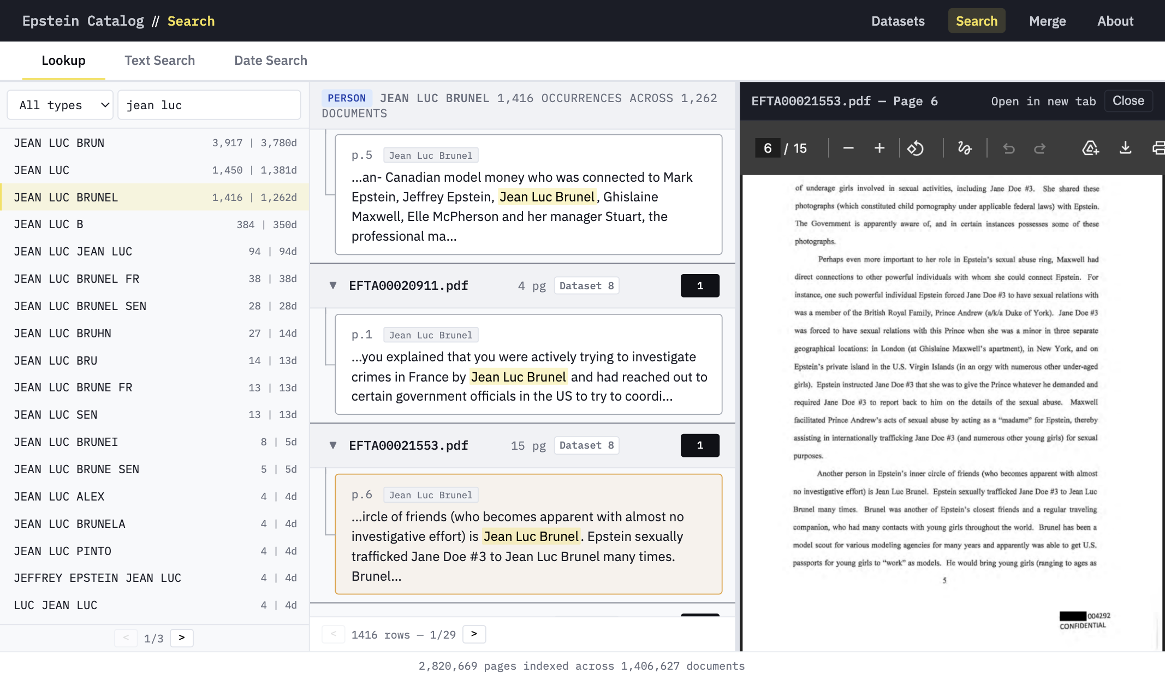Select the draw annotation tool
The height and width of the screenshot is (679, 1165).
point(964,147)
